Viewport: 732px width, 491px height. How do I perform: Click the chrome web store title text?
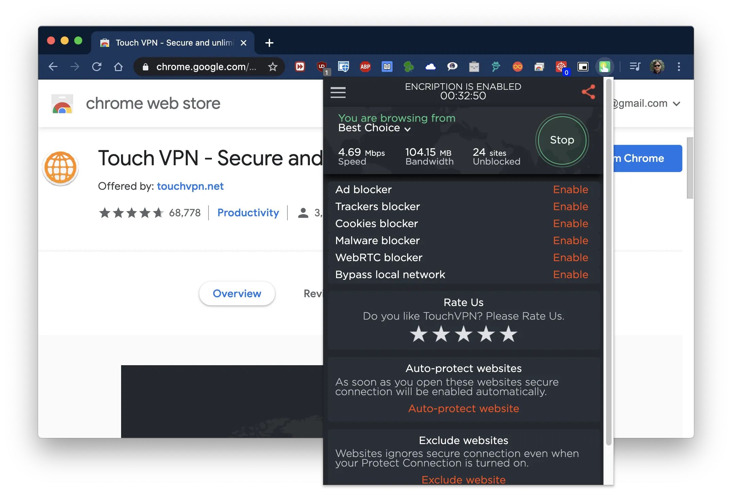pyautogui.click(x=153, y=103)
